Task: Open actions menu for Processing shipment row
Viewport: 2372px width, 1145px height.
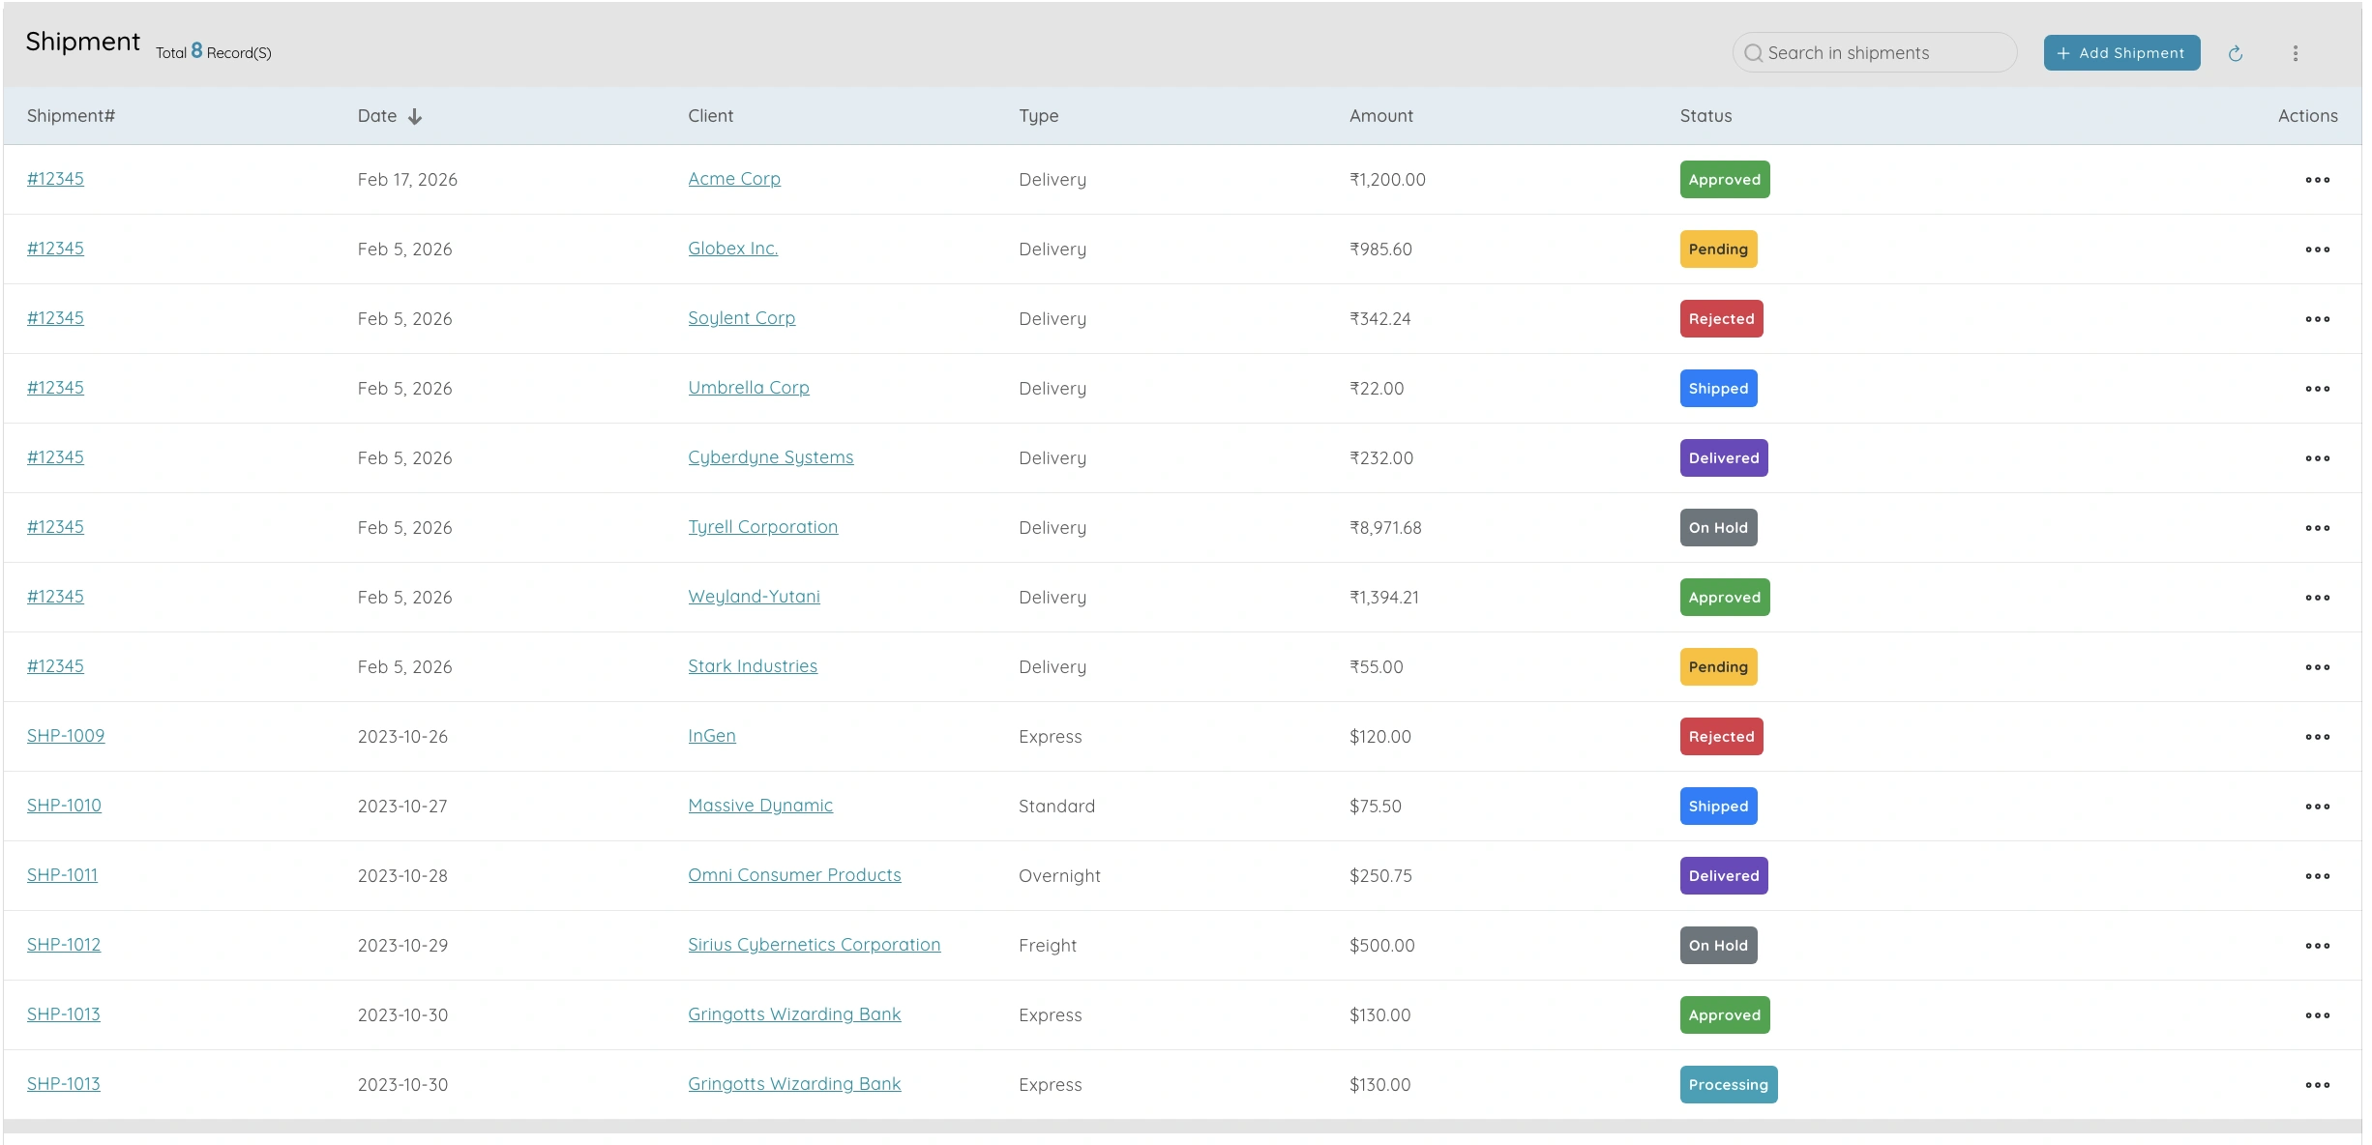Action: click(2317, 1085)
